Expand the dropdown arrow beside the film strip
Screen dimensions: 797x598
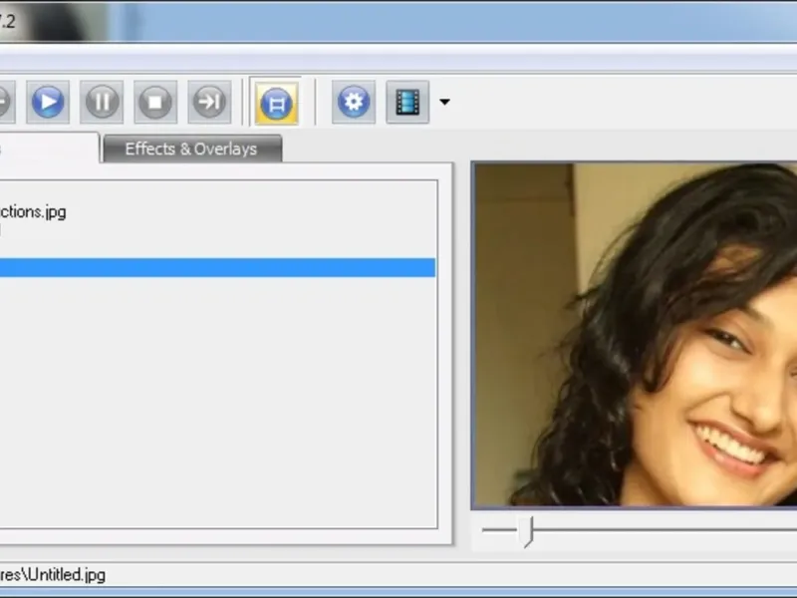click(444, 103)
